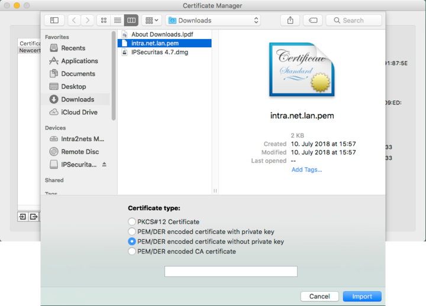Click the Certificate Manager window minimize button
Image resolution: width=426 pixels, height=306 pixels.
coord(17,5)
